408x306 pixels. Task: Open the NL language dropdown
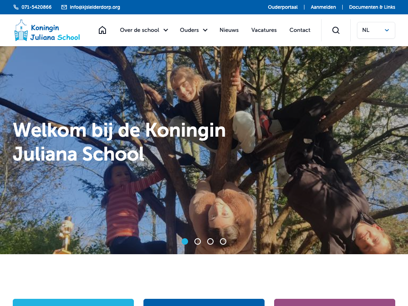click(376, 30)
